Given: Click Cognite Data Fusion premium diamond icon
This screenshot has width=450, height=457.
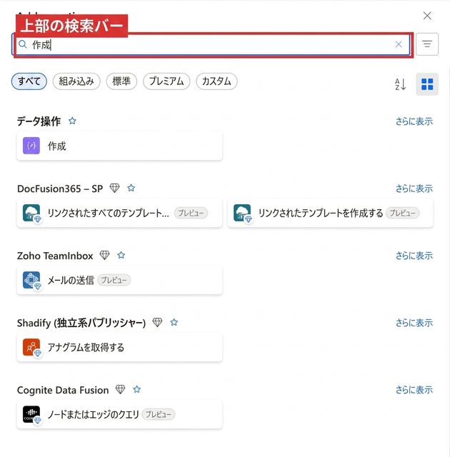Looking at the screenshot, I should [120, 389].
